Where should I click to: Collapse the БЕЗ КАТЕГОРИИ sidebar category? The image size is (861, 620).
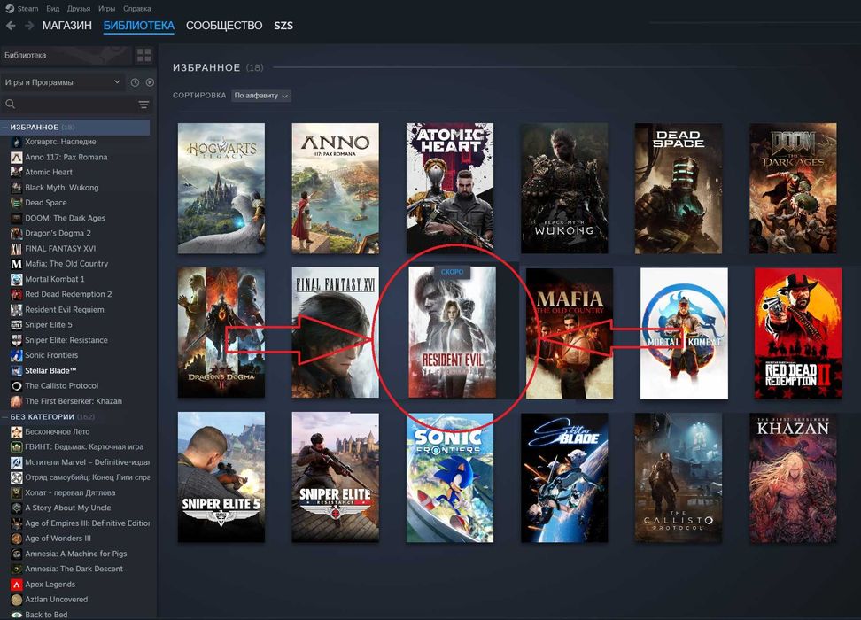point(5,417)
